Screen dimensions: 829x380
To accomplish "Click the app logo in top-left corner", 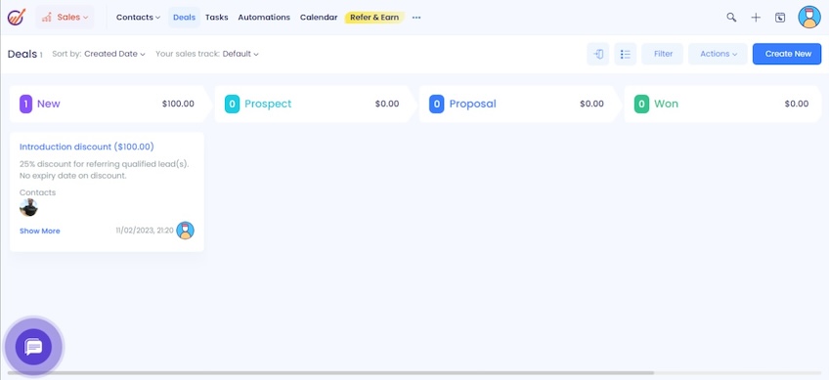I will tap(16, 17).
